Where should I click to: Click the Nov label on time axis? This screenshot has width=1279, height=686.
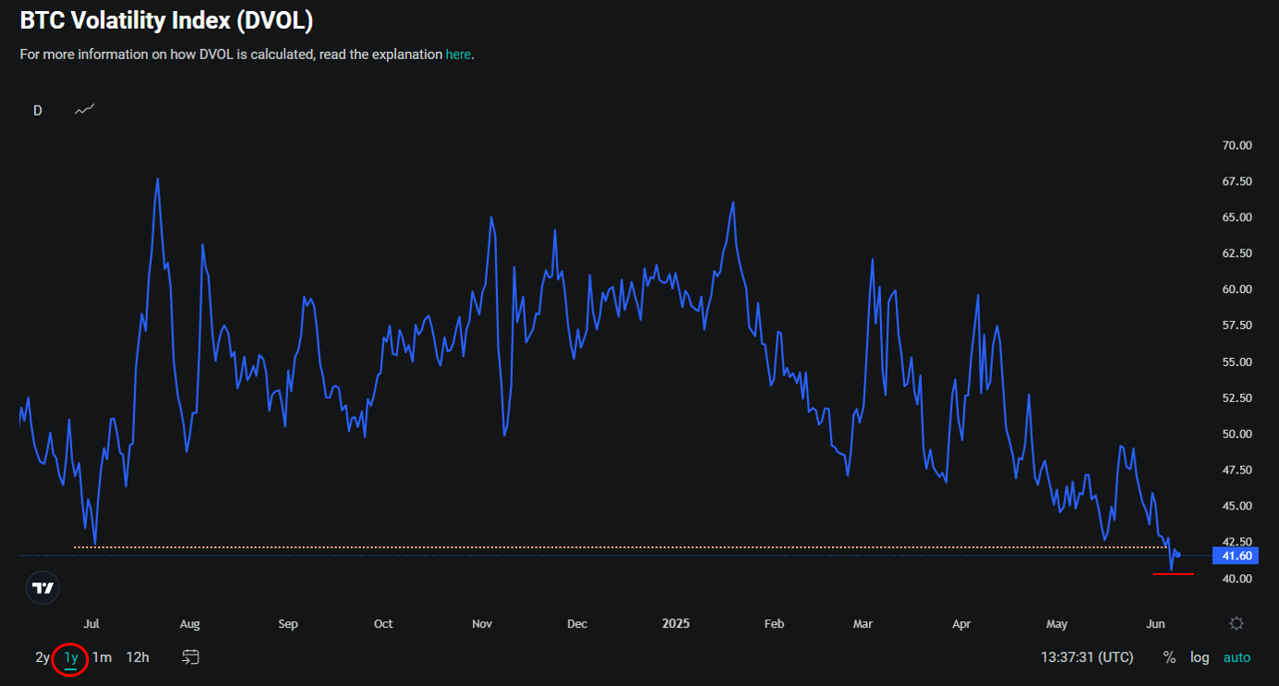click(481, 624)
